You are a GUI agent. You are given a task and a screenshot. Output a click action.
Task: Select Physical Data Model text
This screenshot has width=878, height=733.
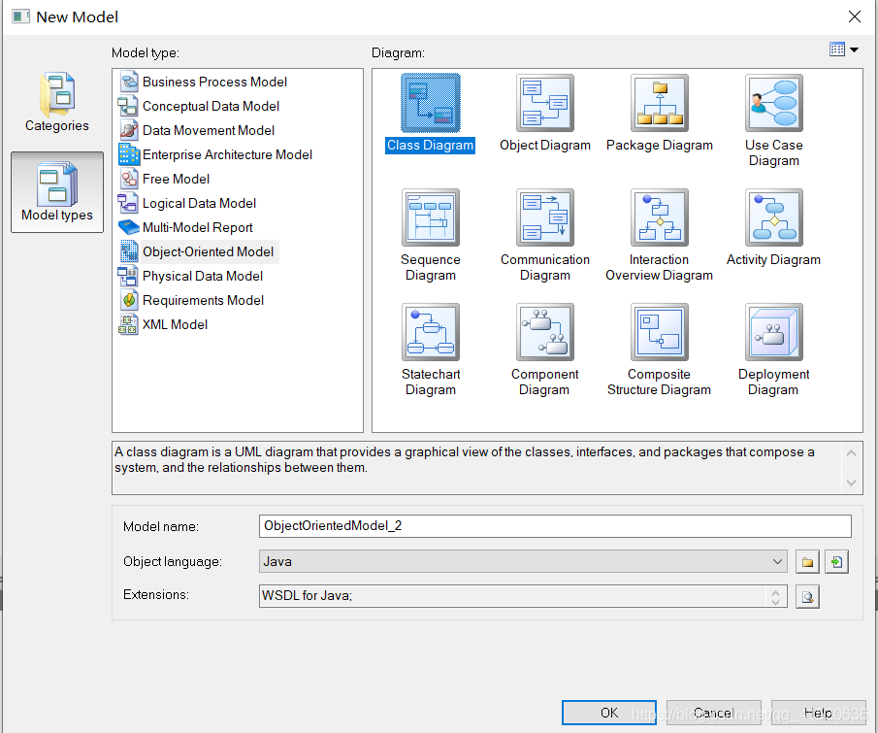(203, 276)
